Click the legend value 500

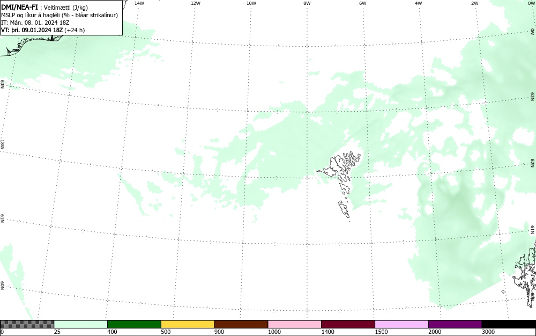(166, 332)
